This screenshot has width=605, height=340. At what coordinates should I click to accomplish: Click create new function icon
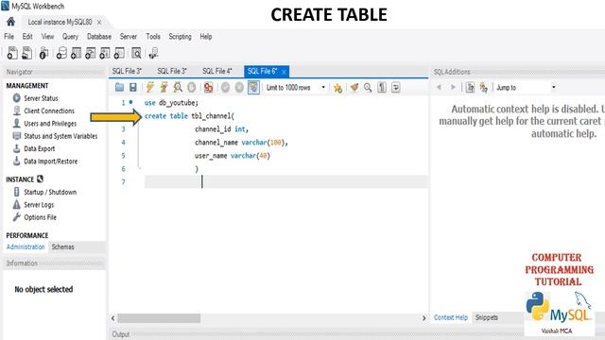tap(119, 53)
